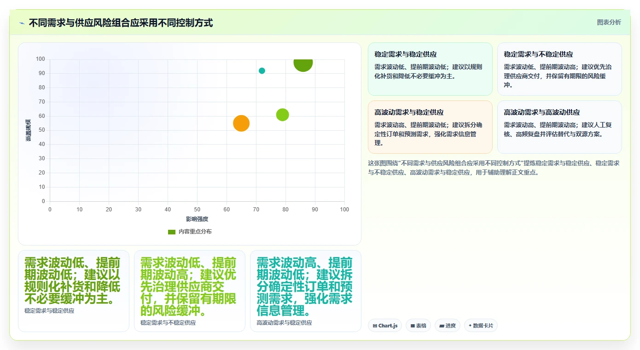Open the 稳定需求与稳定供应 info card
640x350 pixels.
coord(430,69)
